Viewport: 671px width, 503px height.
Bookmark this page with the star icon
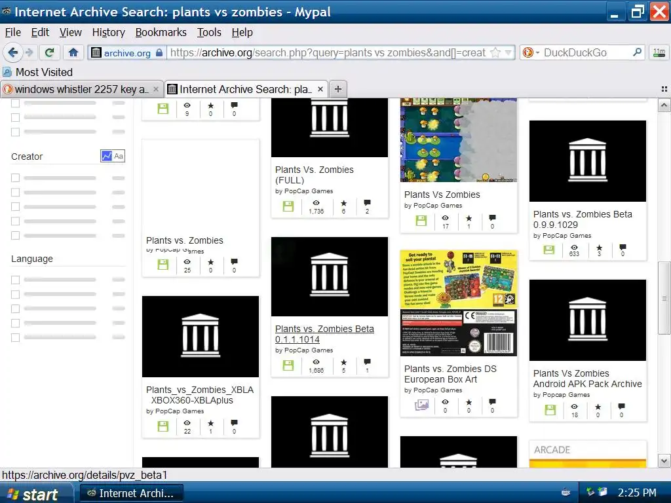495,52
